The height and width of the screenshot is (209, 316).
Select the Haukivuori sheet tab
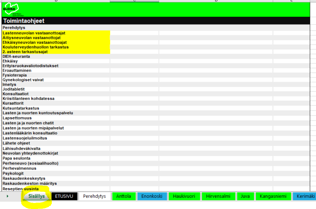coord(184,196)
